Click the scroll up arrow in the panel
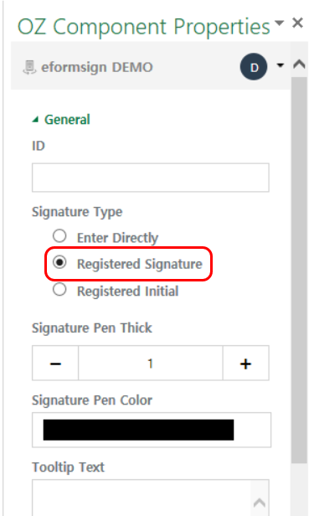 [x=299, y=64]
